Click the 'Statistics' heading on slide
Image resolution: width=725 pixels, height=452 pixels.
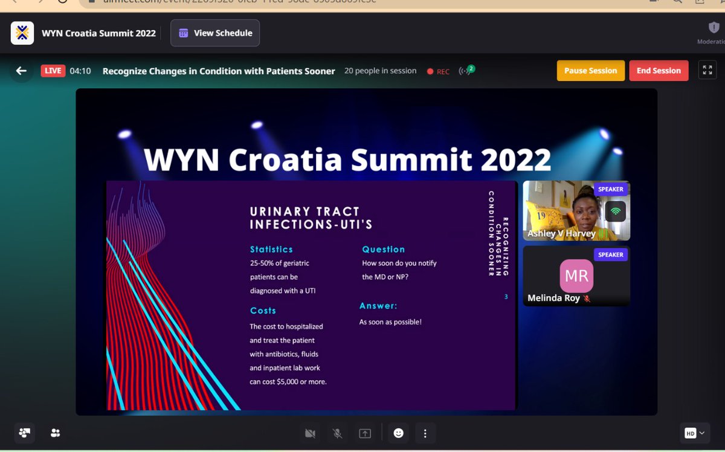pyautogui.click(x=271, y=249)
